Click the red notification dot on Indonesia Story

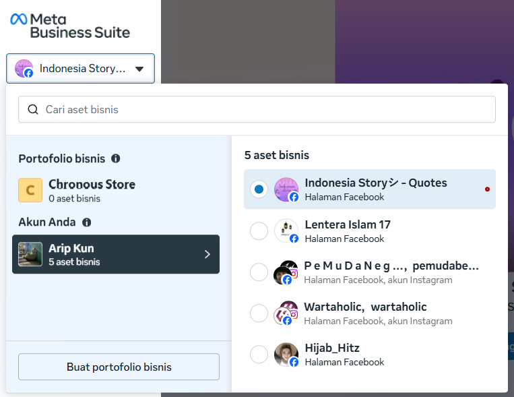(487, 189)
